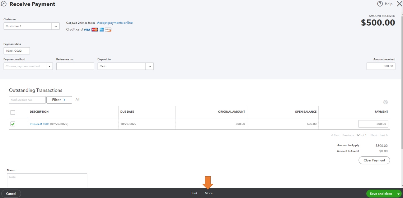Go to Previous page of transactions
Viewport: 403px width, 198px height.
348,135
